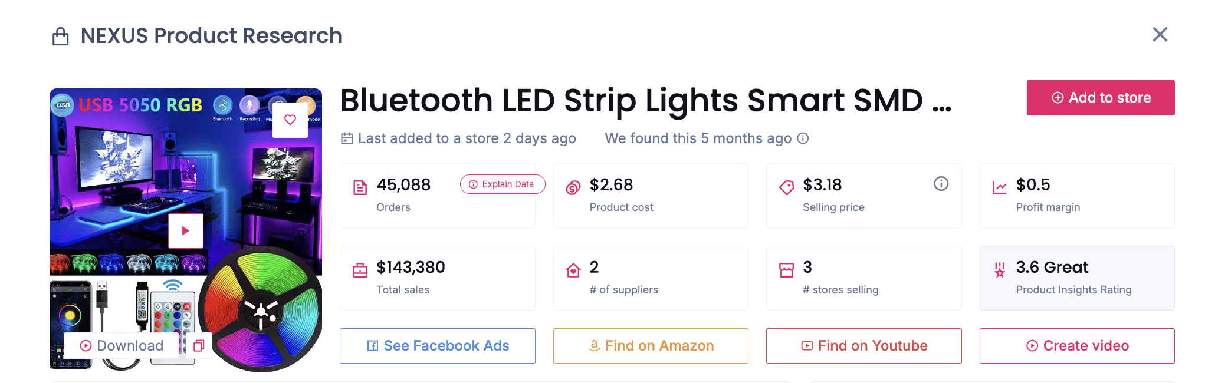Click the Add to store button
The image size is (1228, 383).
coord(1101,97)
